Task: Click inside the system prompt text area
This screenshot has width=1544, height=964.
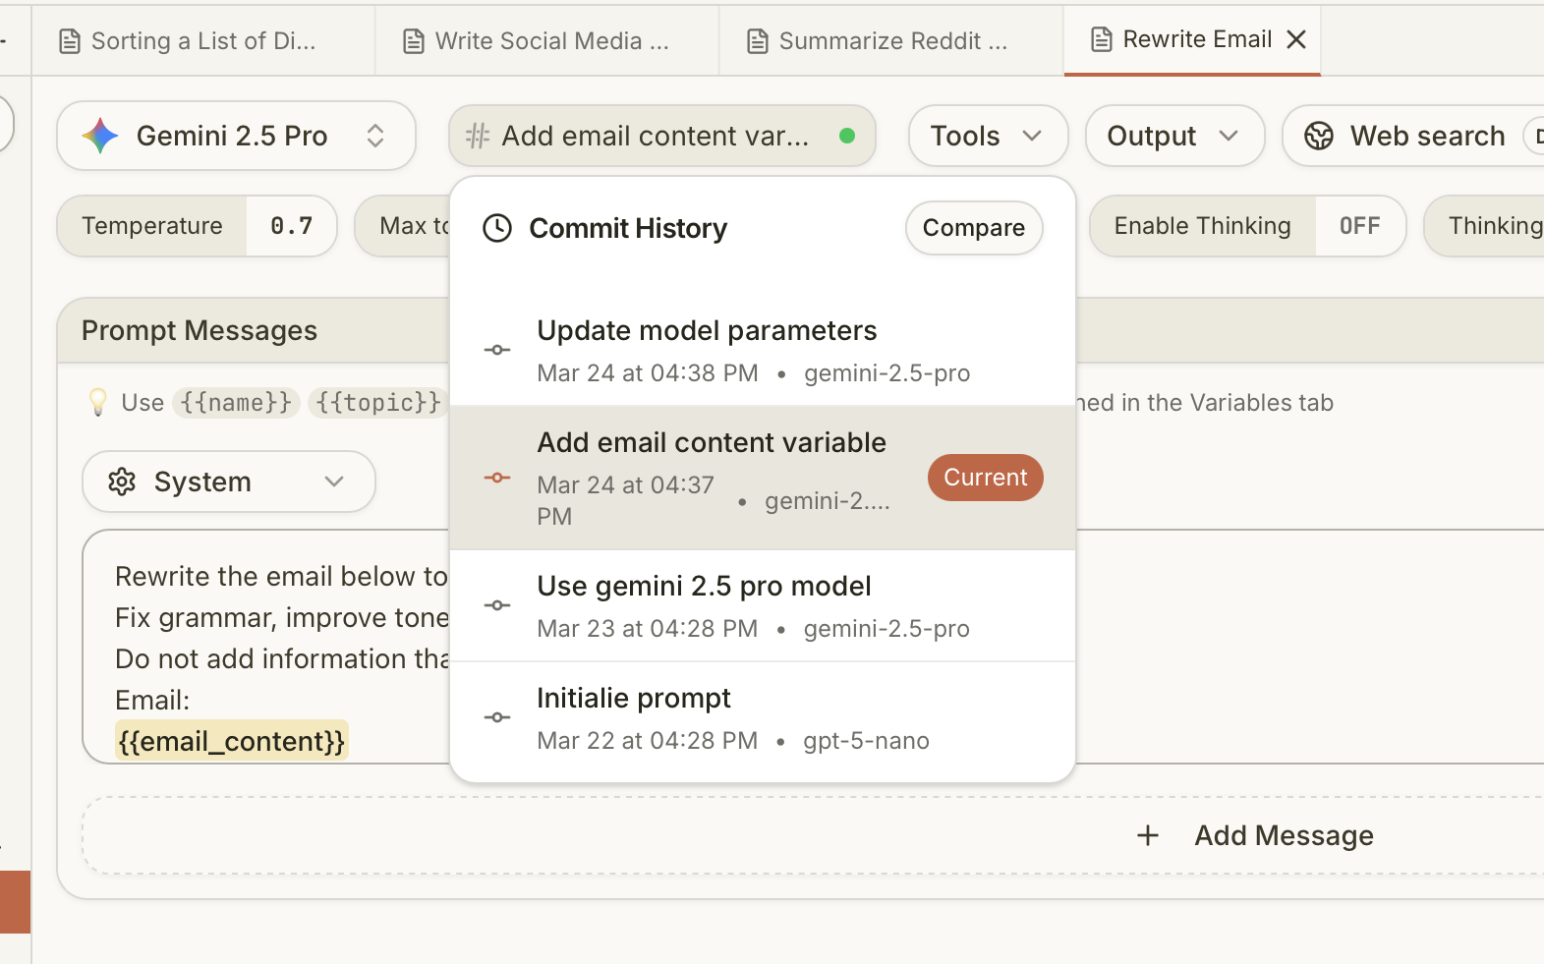Action: pos(265,647)
